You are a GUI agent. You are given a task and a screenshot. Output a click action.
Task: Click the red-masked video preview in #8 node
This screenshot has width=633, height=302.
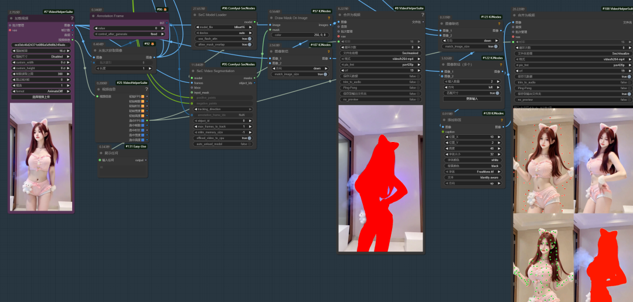tap(381, 178)
